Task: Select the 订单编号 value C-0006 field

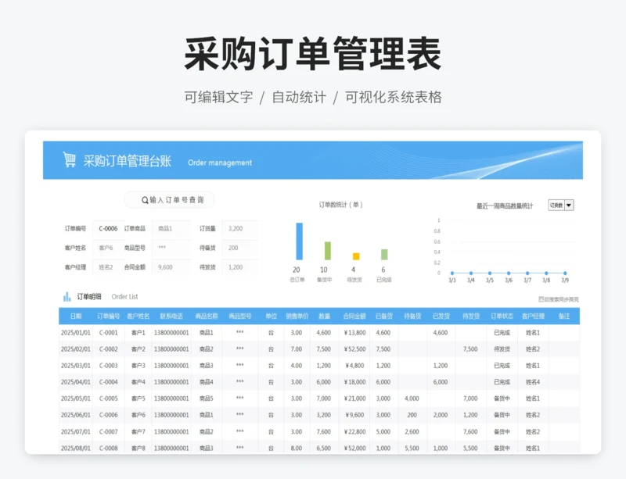Action: tap(108, 228)
